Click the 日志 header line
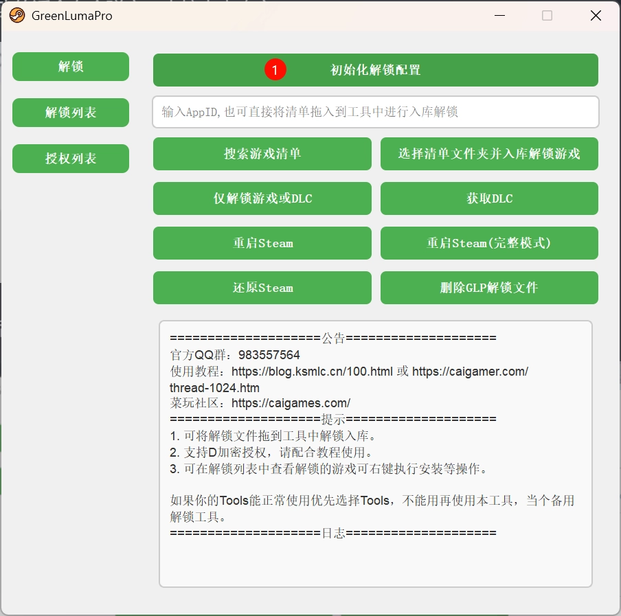Image resolution: width=621 pixels, height=616 pixels. [333, 534]
